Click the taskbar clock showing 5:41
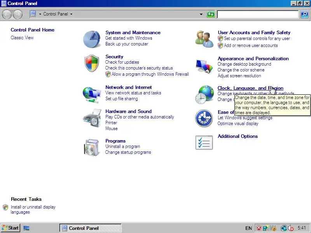The width and height of the screenshot is (311, 233). pyautogui.click(x=302, y=228)
